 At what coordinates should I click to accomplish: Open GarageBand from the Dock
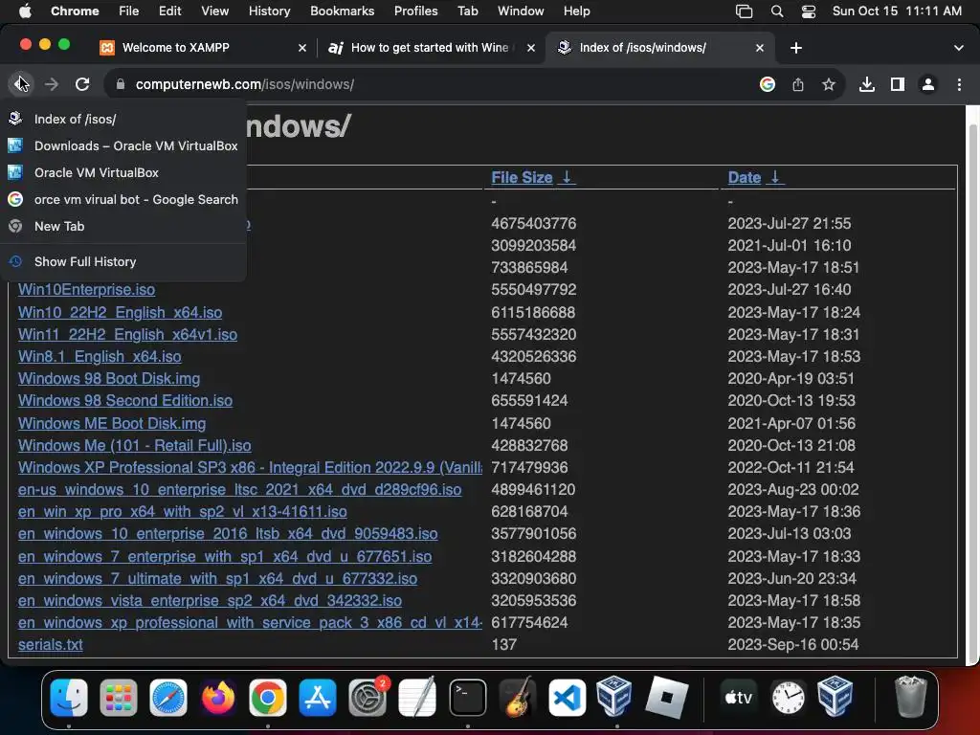(518, 697)
